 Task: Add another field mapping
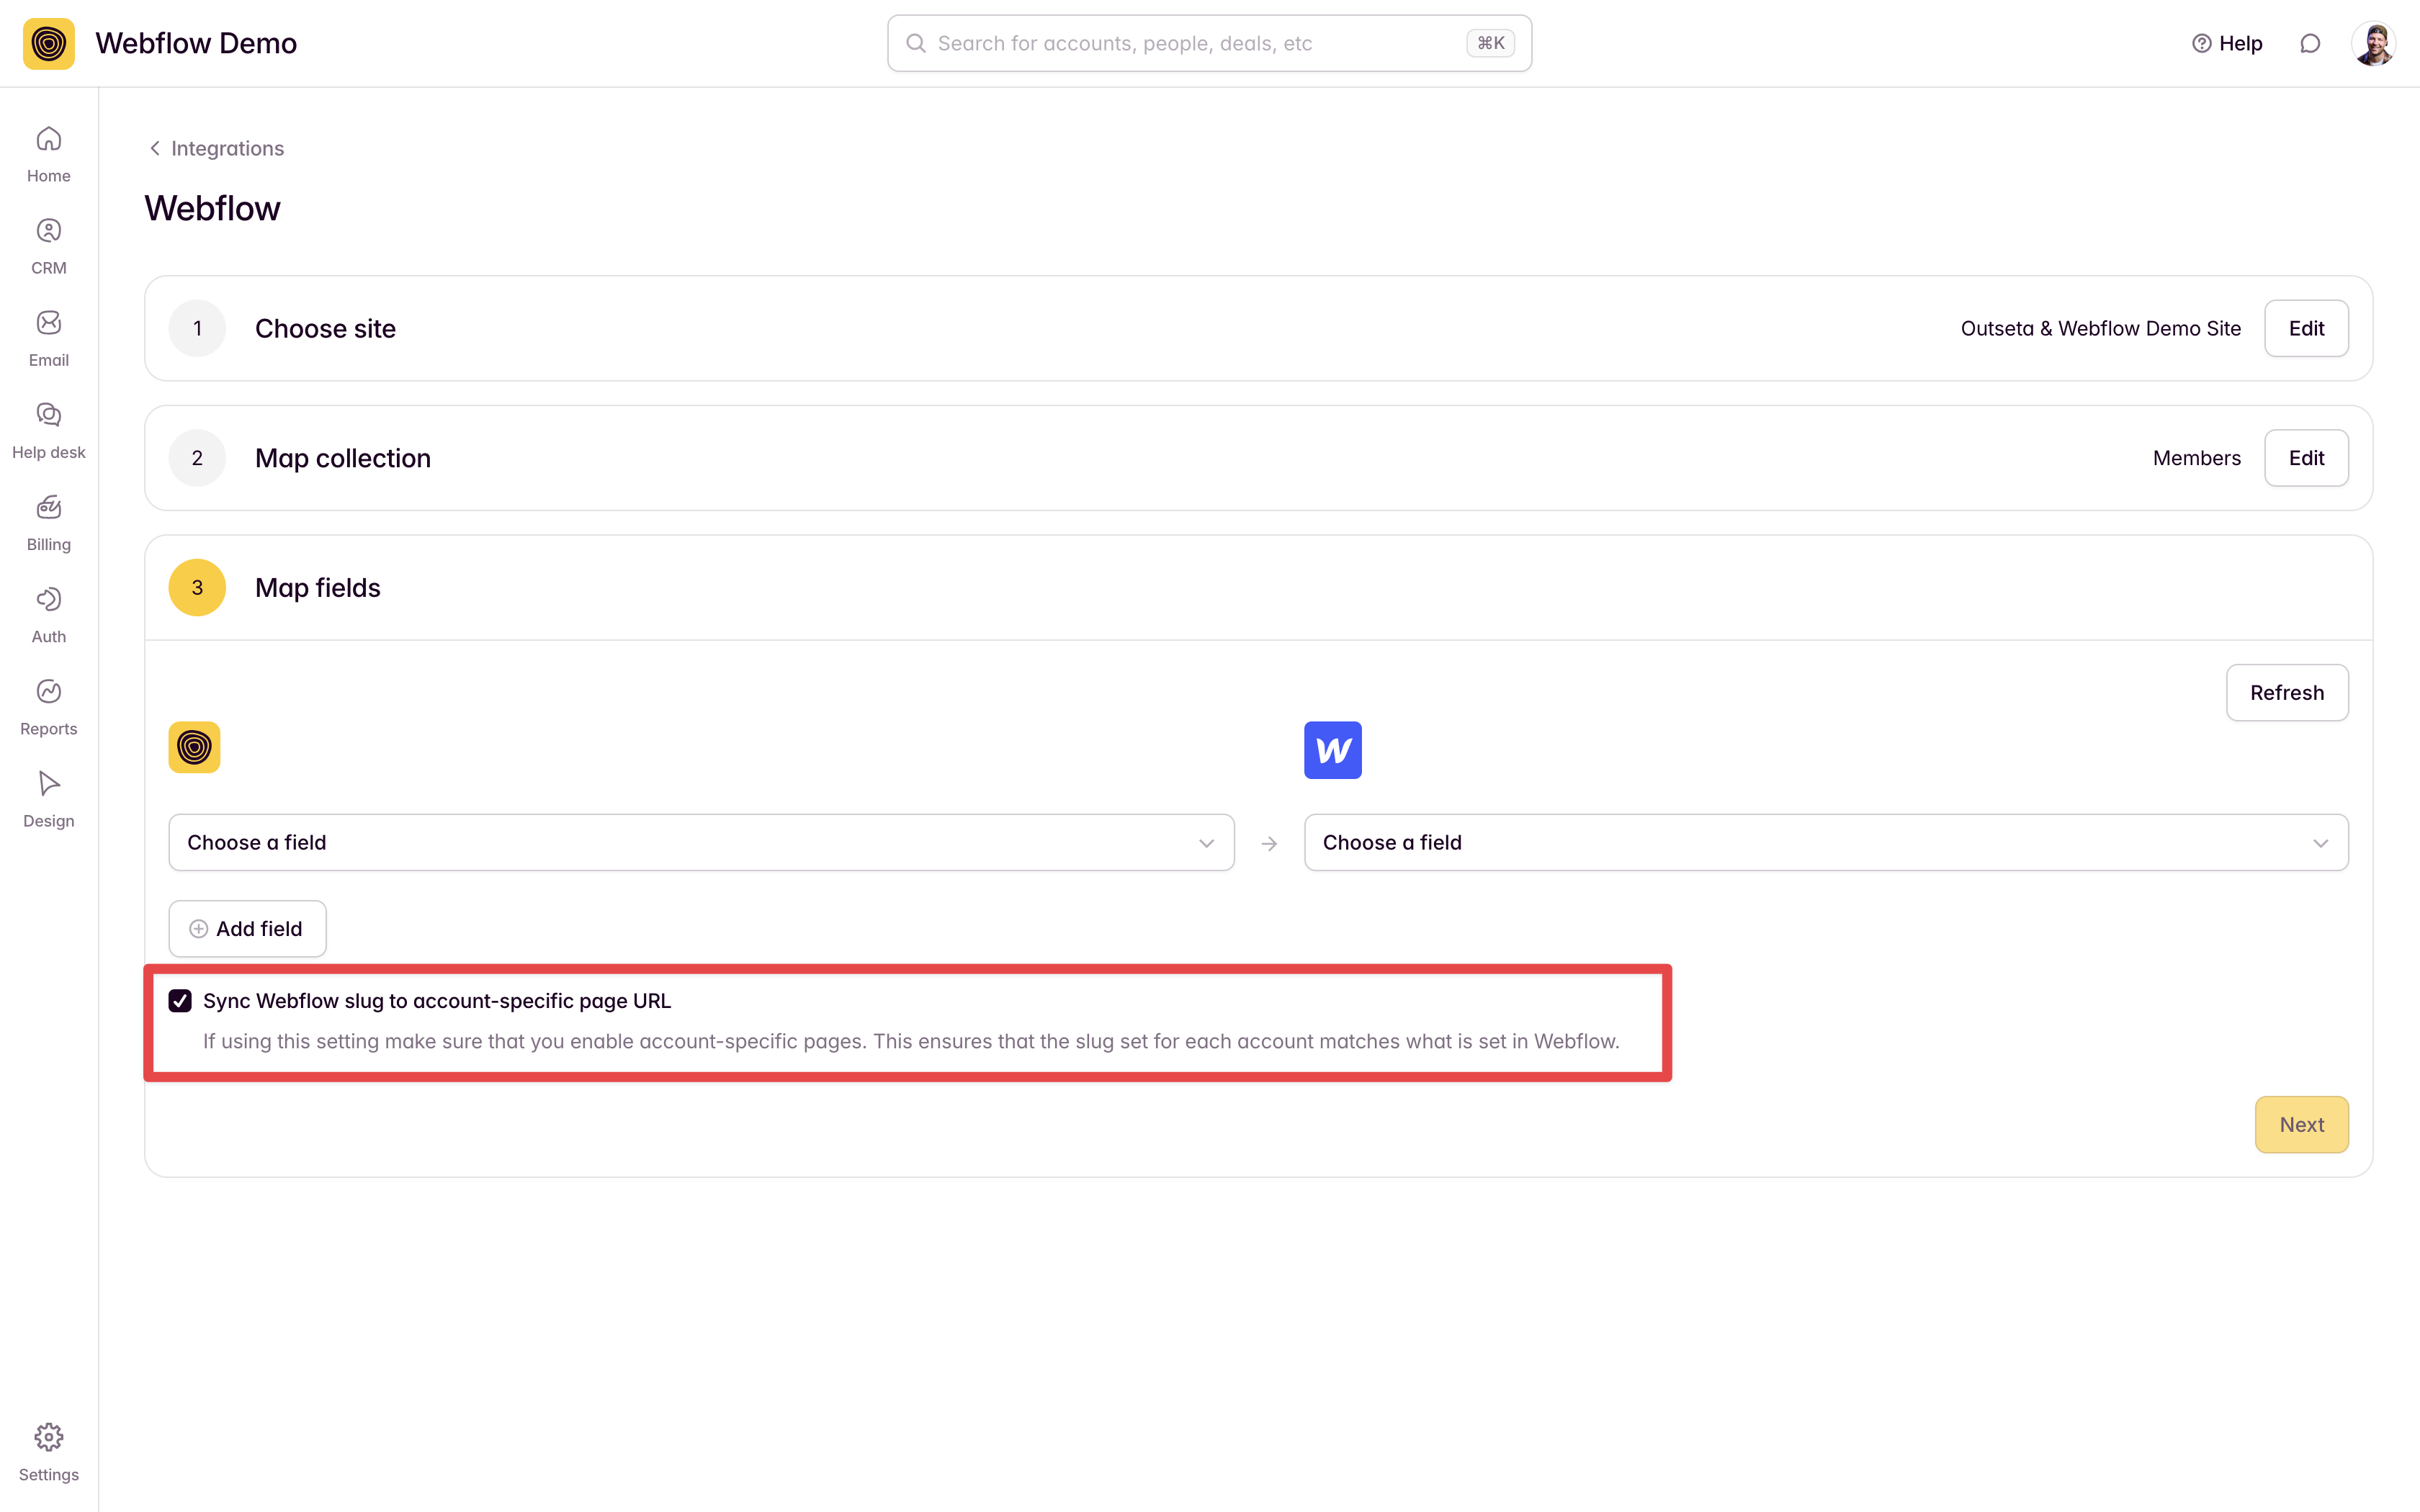click(247, 928)
